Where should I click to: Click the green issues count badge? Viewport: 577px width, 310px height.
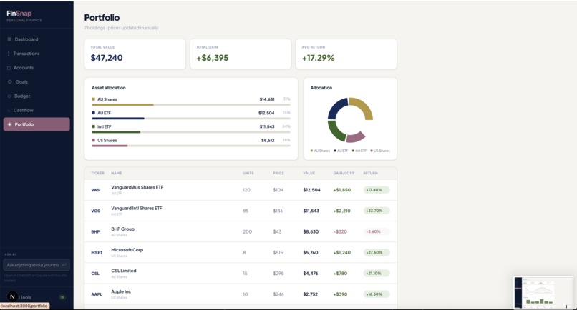[x=62, y=297]
